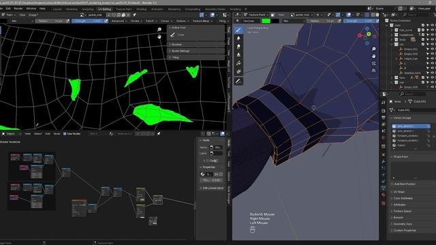Click the outliner search field
Image resolution: width=436 pixels, height=245 pixels.
[416, 15]
